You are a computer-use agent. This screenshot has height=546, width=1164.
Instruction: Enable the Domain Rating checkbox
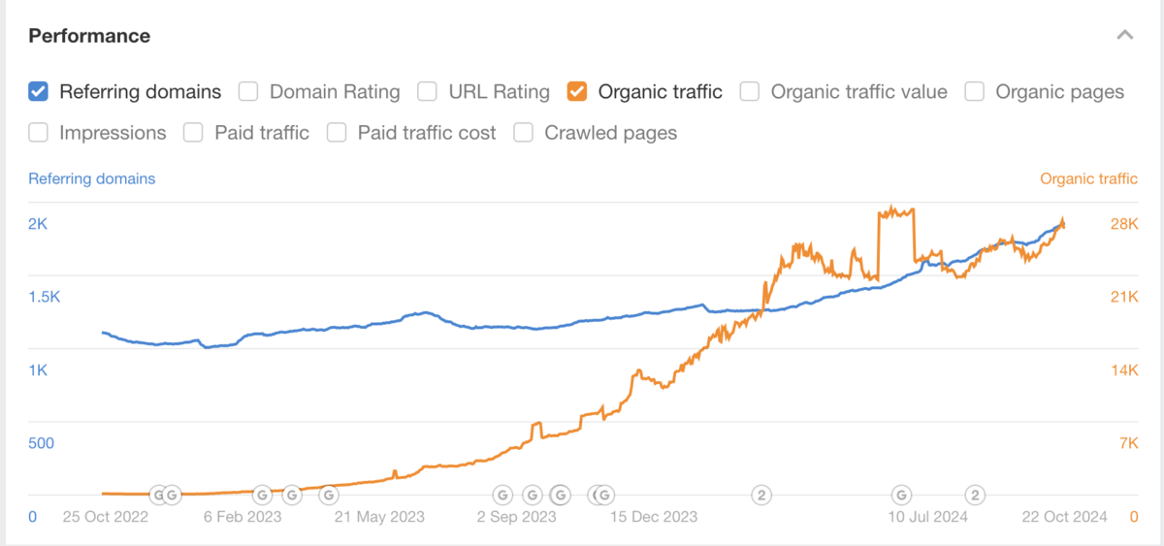tap(248, 92)
